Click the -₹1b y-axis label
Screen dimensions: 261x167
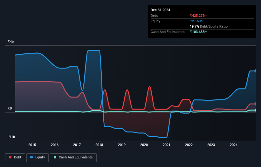click(11, 137)
